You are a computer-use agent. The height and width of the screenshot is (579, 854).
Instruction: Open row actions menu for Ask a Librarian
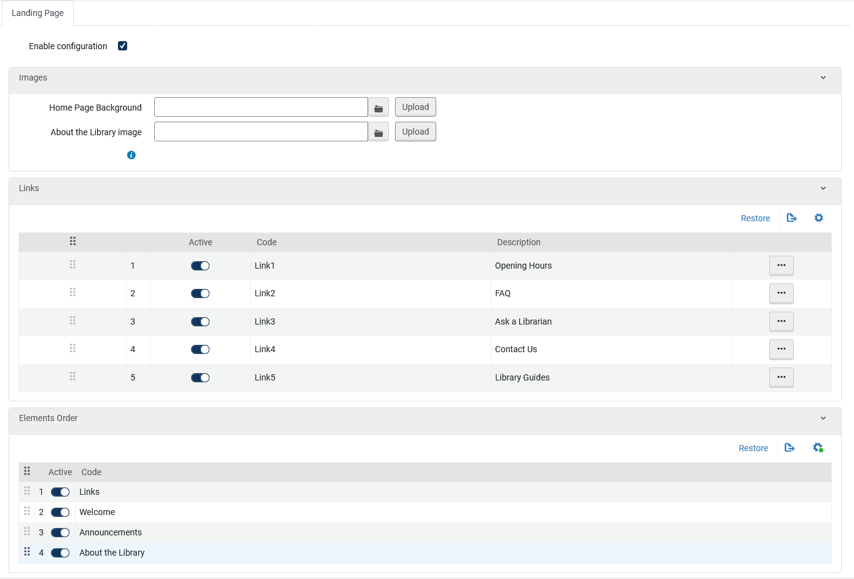pyautogui.click(x=782, y=321)
